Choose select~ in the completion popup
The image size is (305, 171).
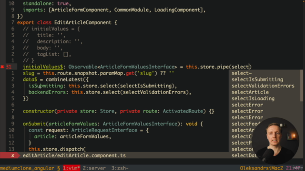click(242, 73)
